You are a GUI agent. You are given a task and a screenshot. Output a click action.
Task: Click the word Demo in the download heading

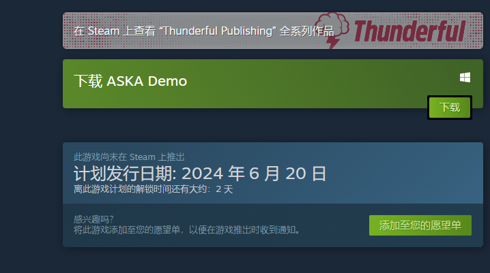(167, 81)
